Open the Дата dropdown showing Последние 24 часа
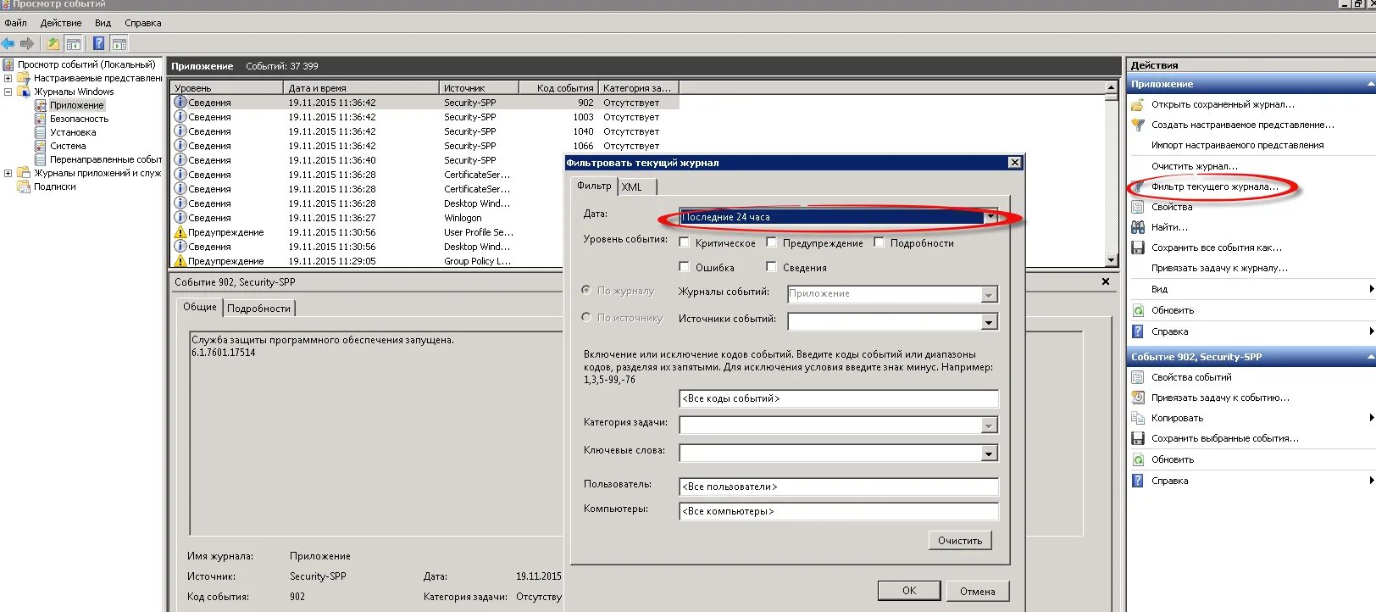 (x=990, y=217)
